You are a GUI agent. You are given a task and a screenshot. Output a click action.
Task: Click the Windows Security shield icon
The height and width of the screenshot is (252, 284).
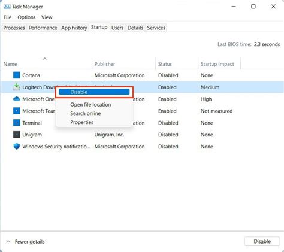coord(17,147)
